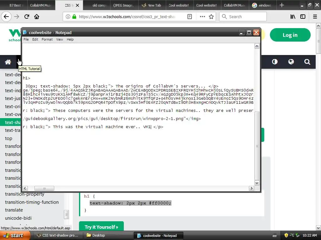The image size is (321, 240).
Task: Click the taskbar clock showing 10:22 AM
Action: pyautogui.click(x=309, y=235)
